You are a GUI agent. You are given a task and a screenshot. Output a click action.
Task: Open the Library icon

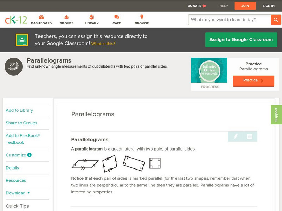[x=92, y=17]
